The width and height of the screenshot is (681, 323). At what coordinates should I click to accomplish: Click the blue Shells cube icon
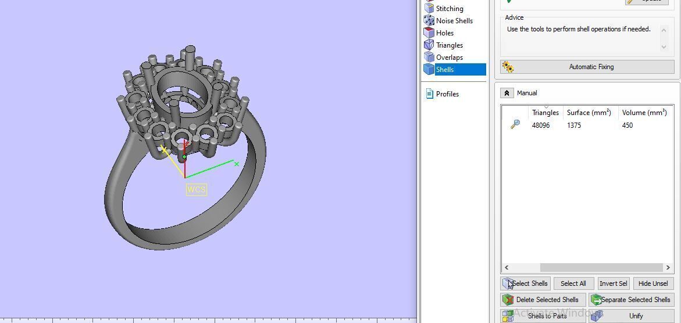click(x=429, y=69)
